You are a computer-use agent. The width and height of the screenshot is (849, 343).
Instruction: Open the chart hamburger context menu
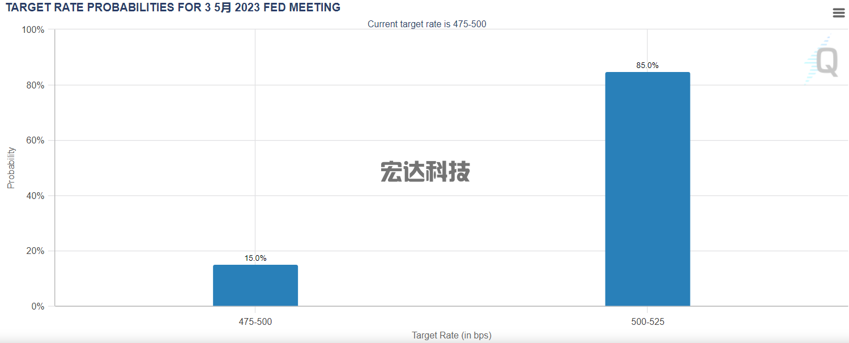point(839,13)
